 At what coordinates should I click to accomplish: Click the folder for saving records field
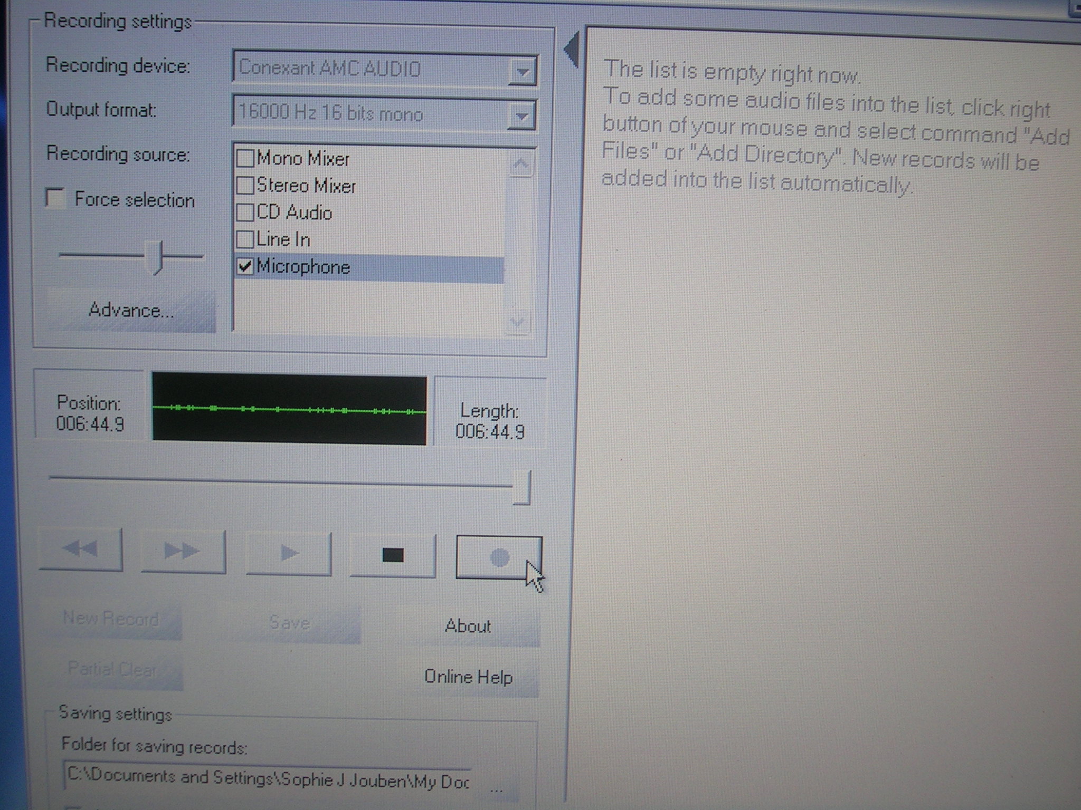267,777
